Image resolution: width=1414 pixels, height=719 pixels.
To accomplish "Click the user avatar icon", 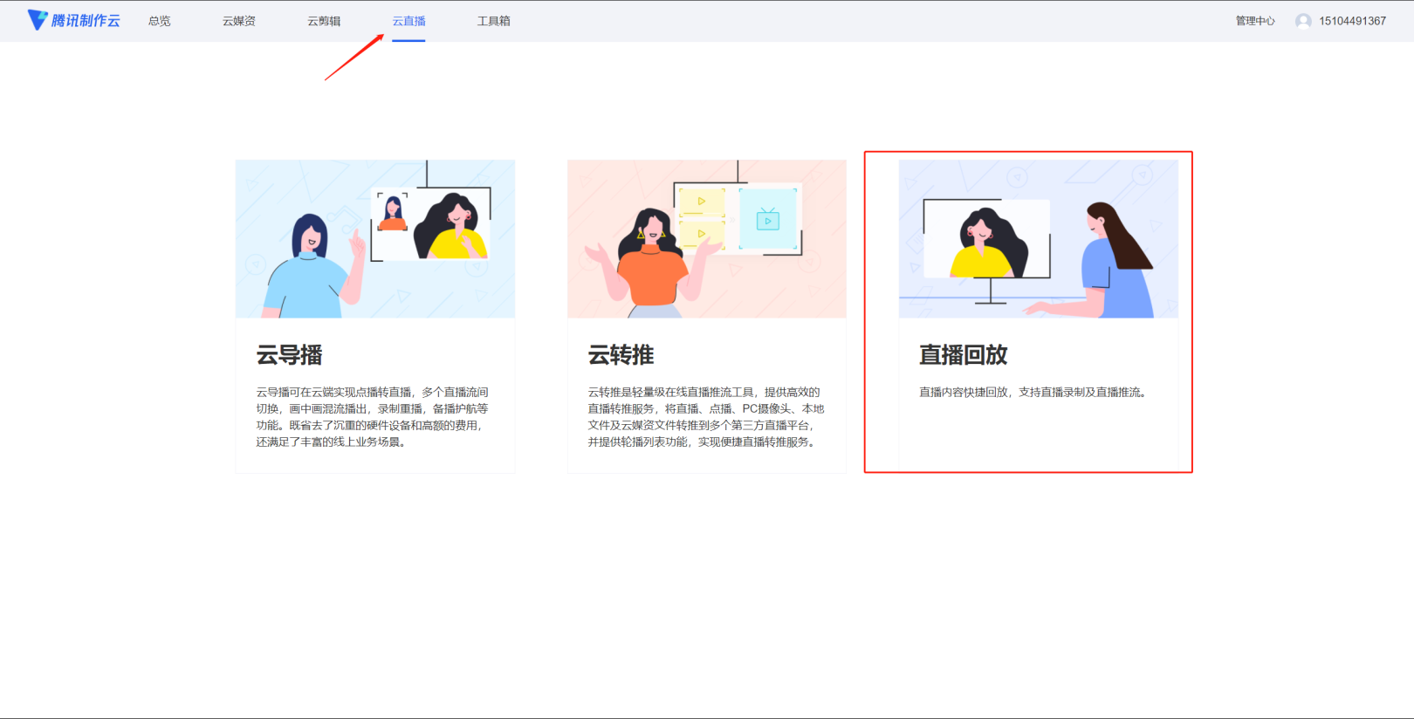I will pyautogui.click(x=1303, y=21).
